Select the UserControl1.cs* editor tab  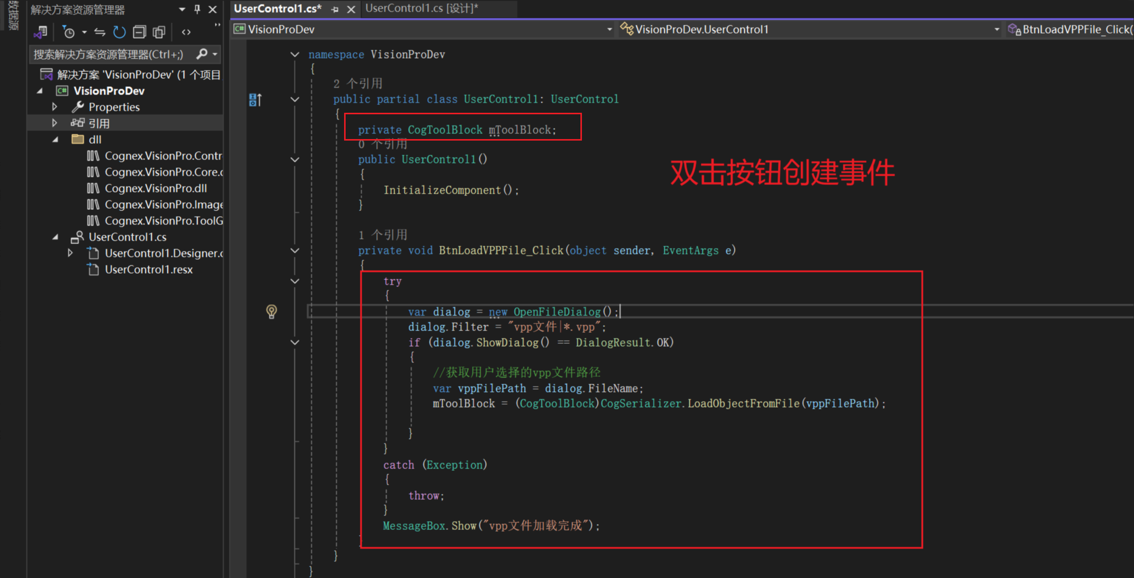(277, 9)
